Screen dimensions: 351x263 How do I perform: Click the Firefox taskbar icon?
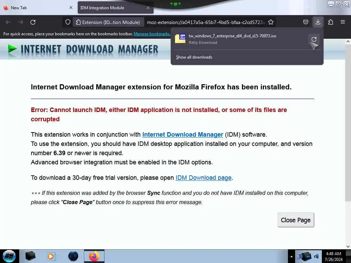[x=94, y=256]
